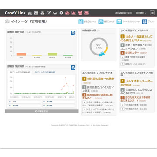Open the white envelope messages icon

click(36, 13)
